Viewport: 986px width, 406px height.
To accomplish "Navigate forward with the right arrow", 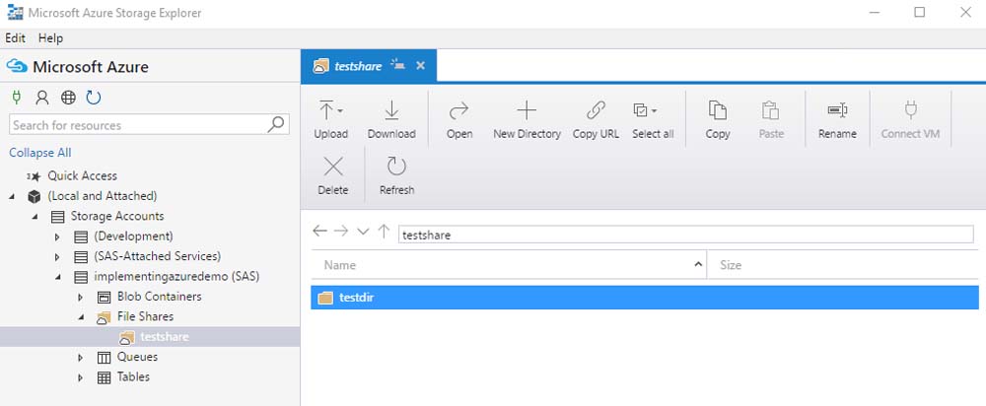I will click(x=341, y=232).
